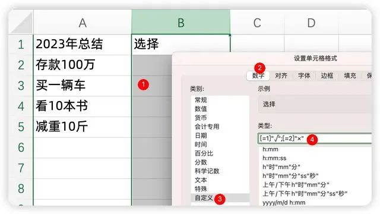Image resolution: width=380 pixels, height=214 pixels.
Task: Select row 2 header
Action: point(21,65)
